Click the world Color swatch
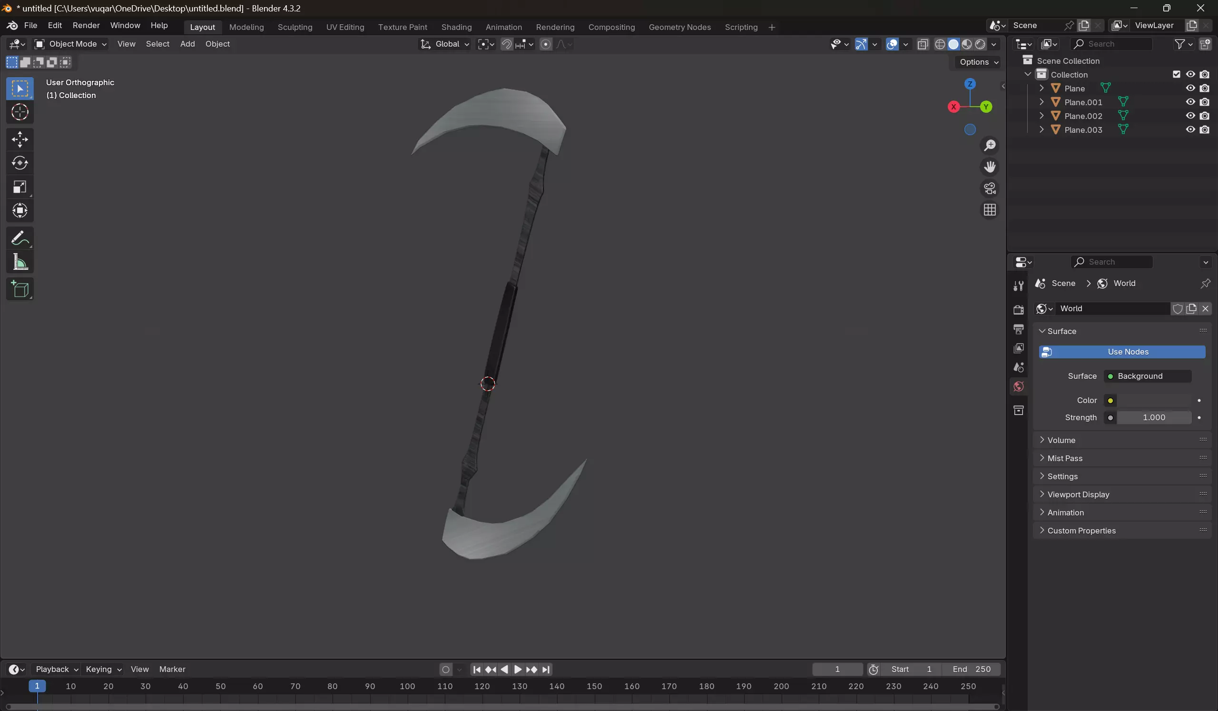The width and height of the screenshot is (1218, 711). click(1154, 400)
